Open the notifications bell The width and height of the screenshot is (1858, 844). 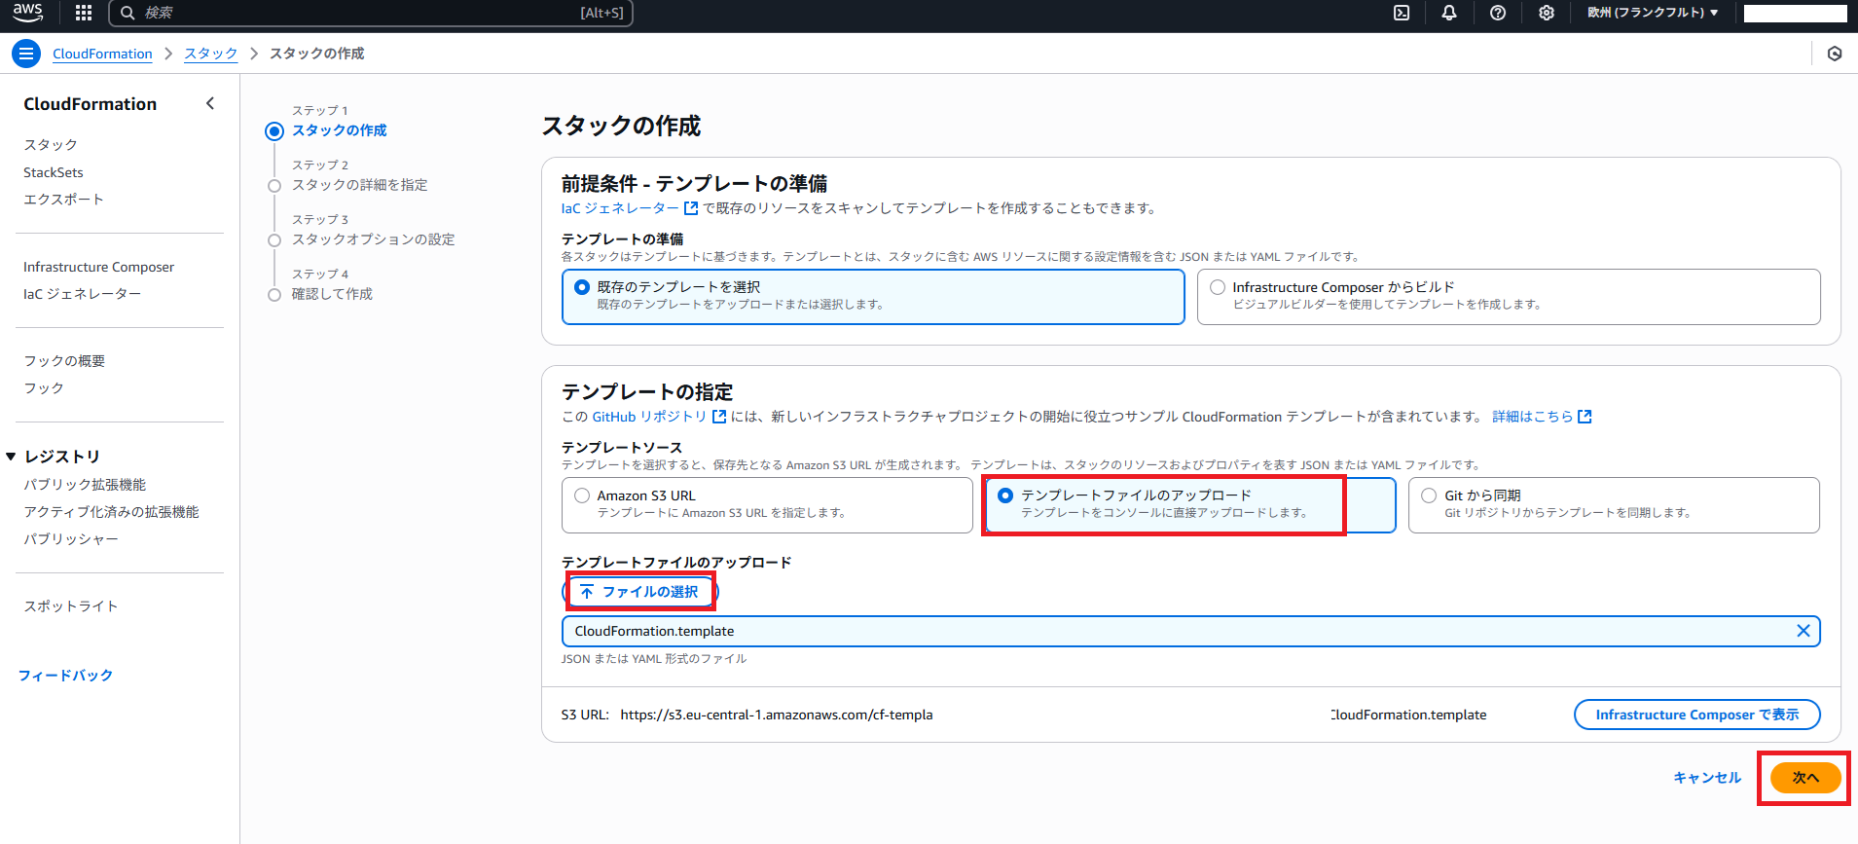click(x=1449, y=13)
